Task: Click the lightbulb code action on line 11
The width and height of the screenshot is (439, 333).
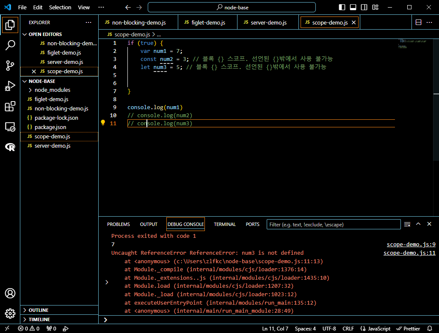Action: click(x=103, y=123)
